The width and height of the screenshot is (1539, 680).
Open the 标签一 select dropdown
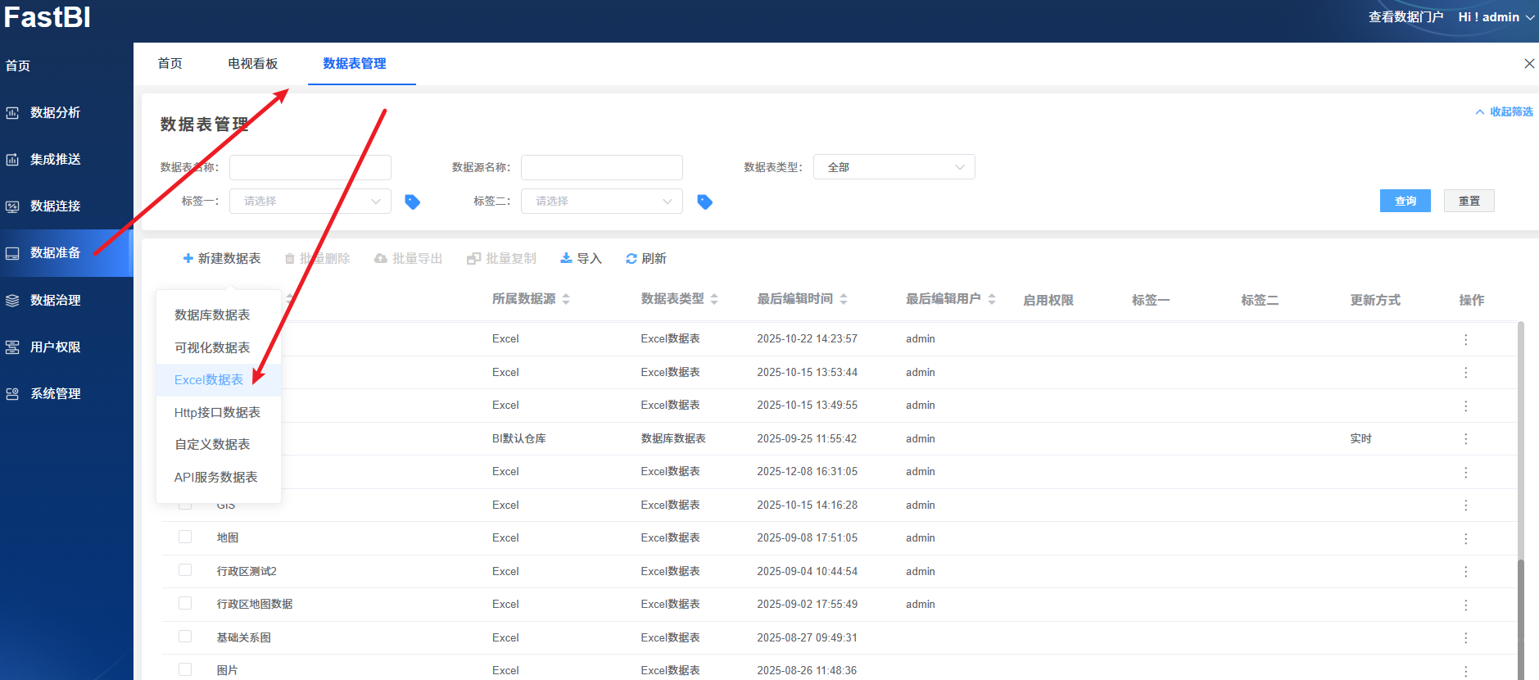pyautogui.click(x=310, y=202)
